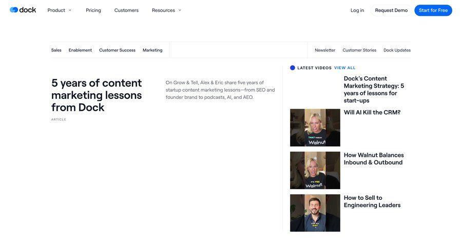Click the Log in link

357,10
